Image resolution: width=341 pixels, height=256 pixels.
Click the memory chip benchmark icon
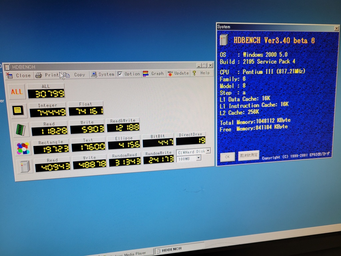point(20,130)
